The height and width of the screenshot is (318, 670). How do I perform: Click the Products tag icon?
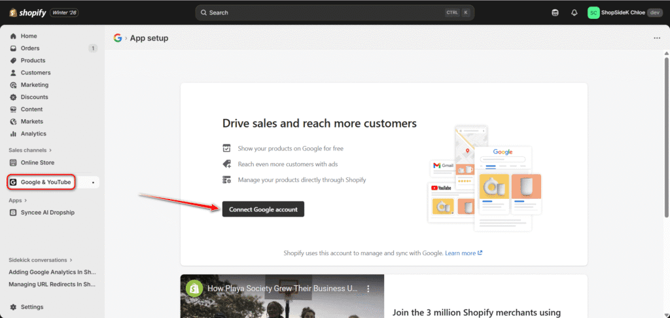point(13,60)
